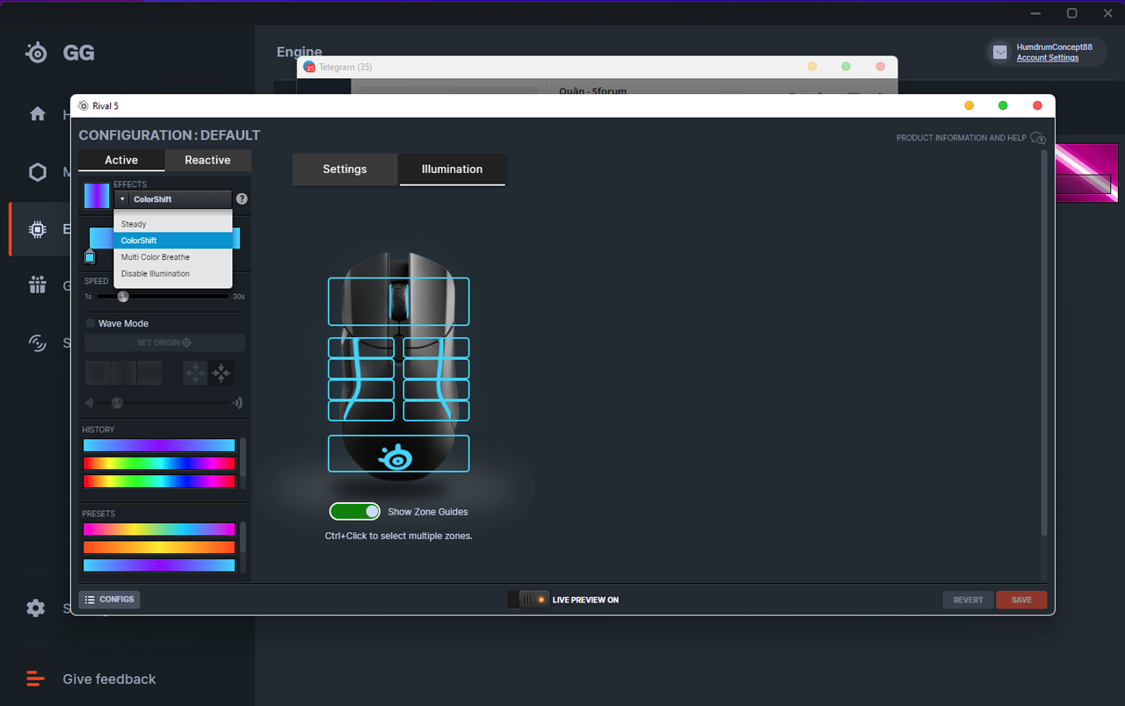Click the Give feedback text link

pyautogui.click(x=109, y=679)
